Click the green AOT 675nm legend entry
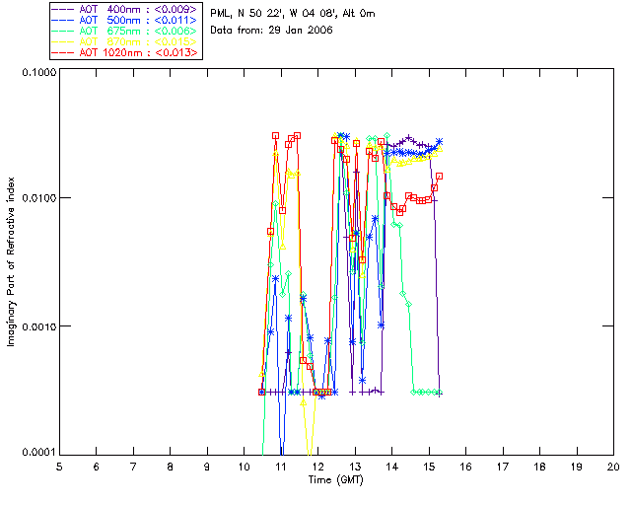The width and height of the screenshot is (631, 505). (x=124, y=30)
